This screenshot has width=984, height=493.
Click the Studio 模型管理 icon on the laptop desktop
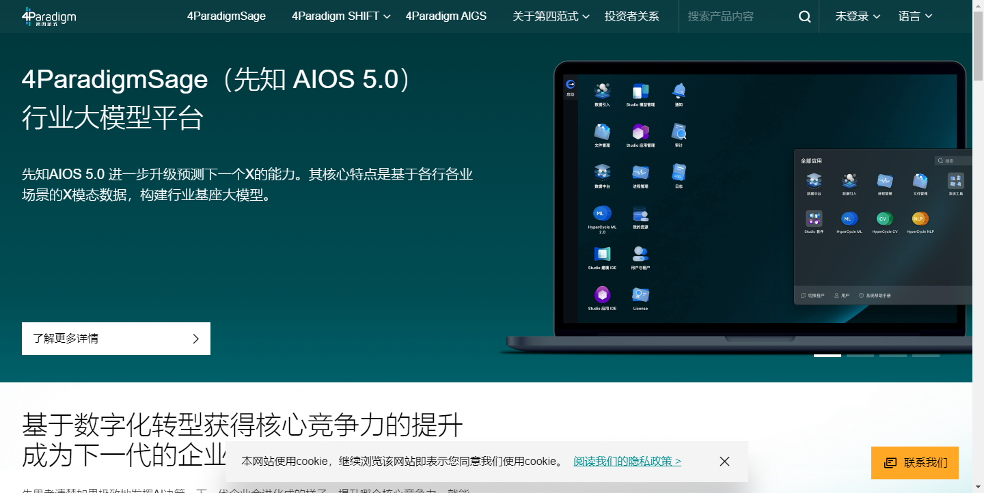tap(640, 91)
